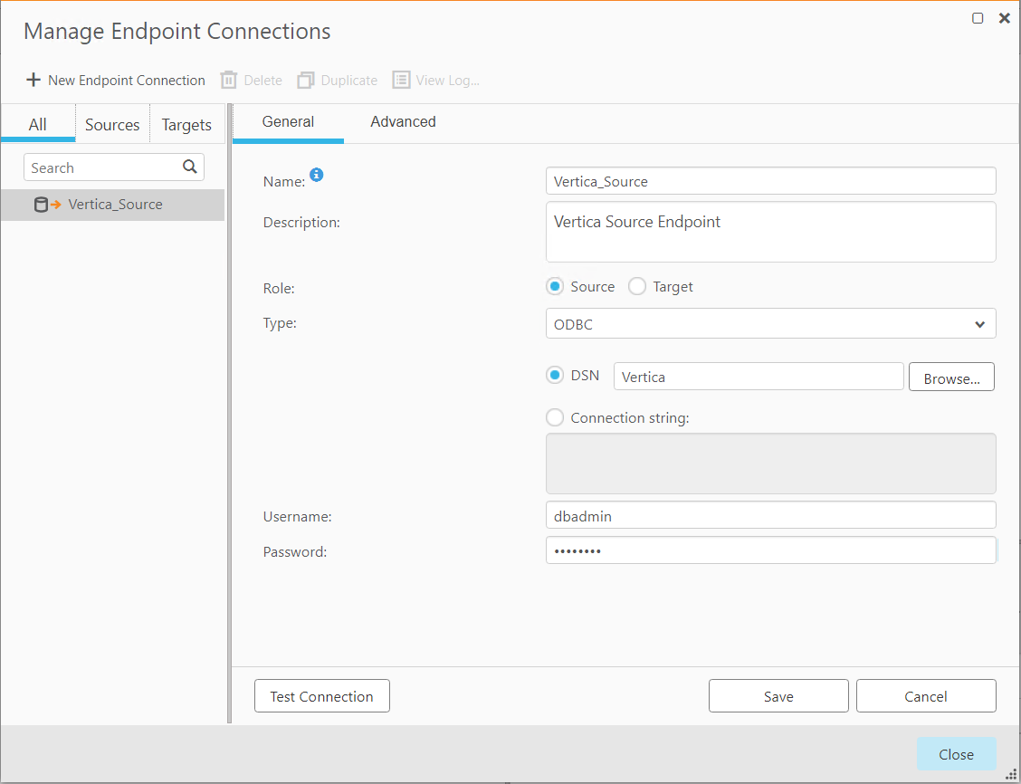Select the Target role radio button
This screenshot has height=784, width=1021.
636,286
